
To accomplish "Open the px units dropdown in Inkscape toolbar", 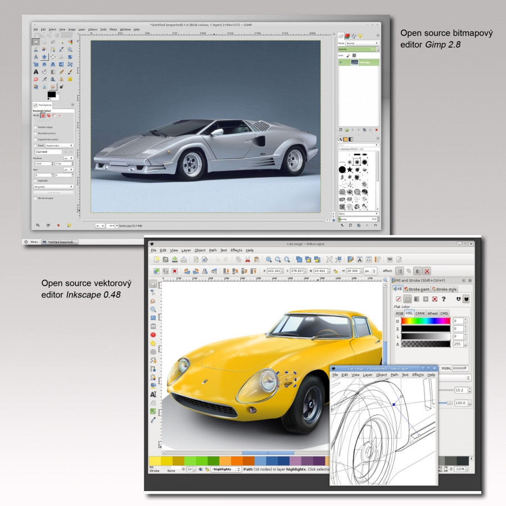I will [x=371, y=271].
